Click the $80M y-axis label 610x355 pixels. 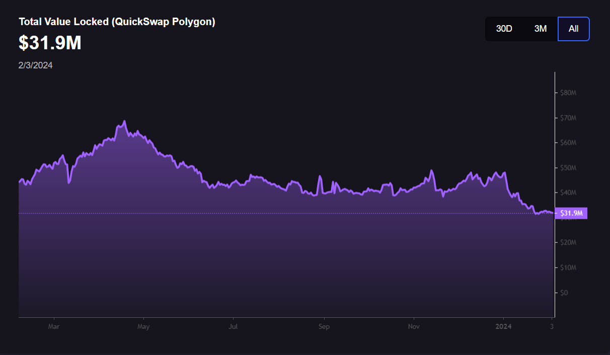[x=568, y=93]
